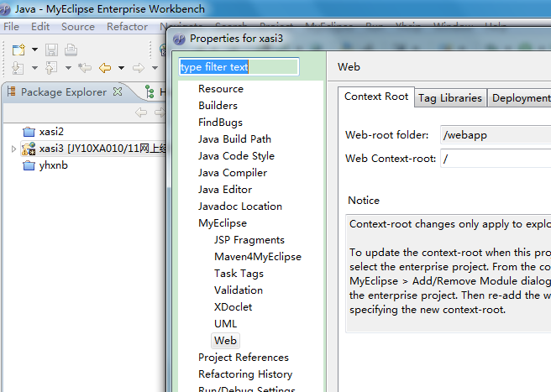Image resolution: width=551 pixels, height=392 pixels.
Task: Click the New wizard toolbar icon
Action: 18,50
